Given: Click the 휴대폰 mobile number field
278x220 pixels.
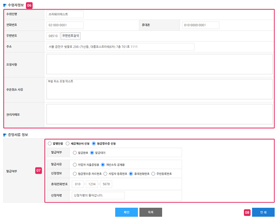Looking at the screenshot, I should [x=201, y=25].
